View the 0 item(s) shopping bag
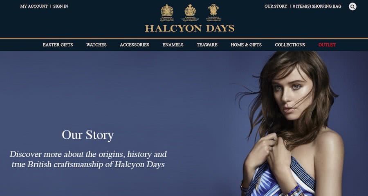The height and width of the screenshot is (196, 368). 317,6
